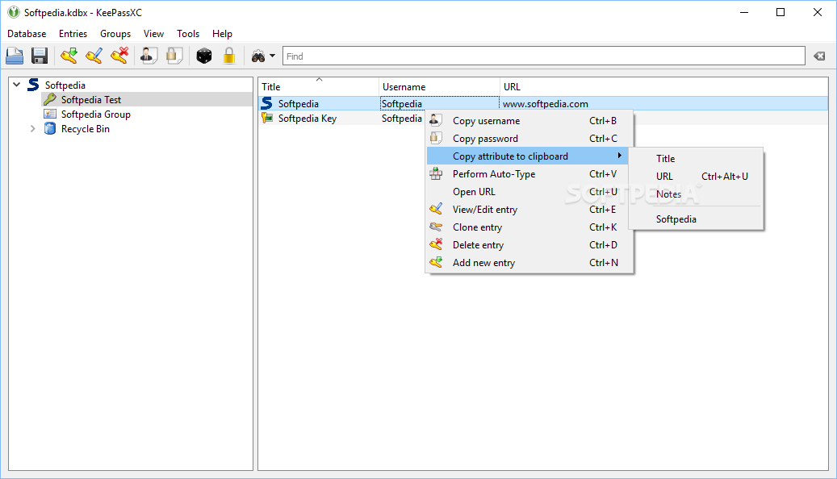Click Softpedia Key entry icon
The height and width of the screenshot is (479, 837).
[x=267, y=119]
